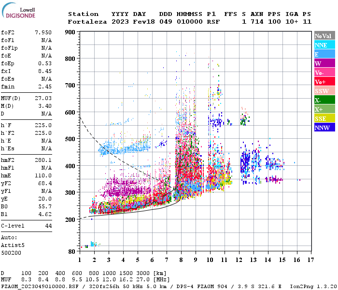The height and width of the screenshot is (290, 338).
Task: Select the SSW light pink legend swatch
Action: tap(324, 91)
